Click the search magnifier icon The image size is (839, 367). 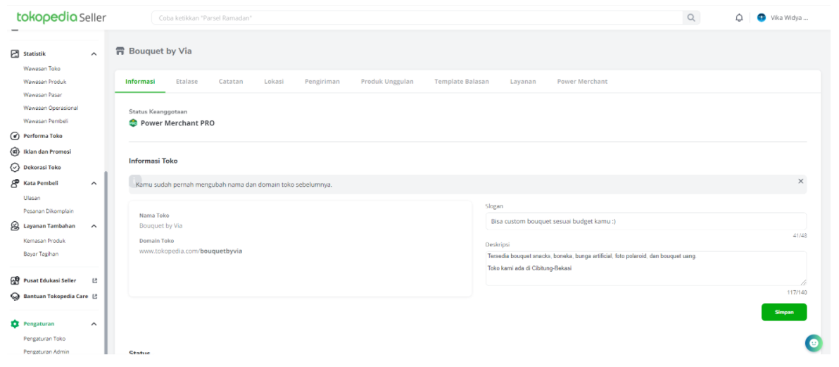pyautogui.click(x=690, y=18)
